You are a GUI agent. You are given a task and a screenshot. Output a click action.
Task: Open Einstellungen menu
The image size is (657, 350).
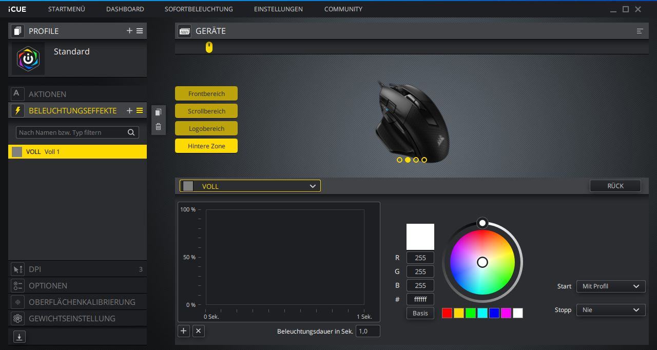click(x=278, y=9)
